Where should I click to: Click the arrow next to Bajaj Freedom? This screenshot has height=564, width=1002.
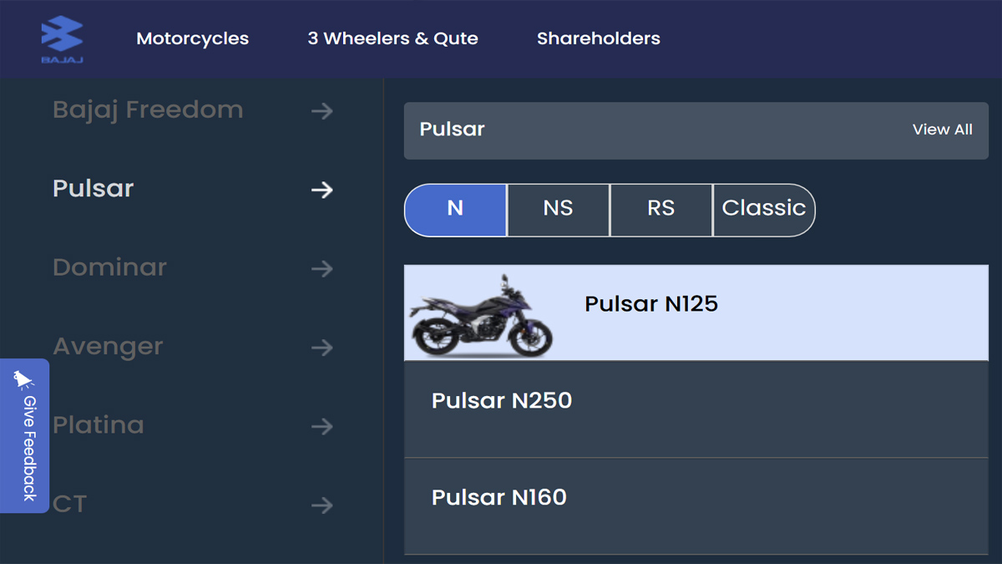click(x=322, y=111)
